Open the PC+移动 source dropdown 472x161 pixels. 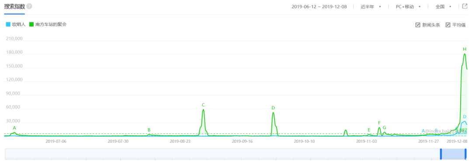tap(408, 7)
